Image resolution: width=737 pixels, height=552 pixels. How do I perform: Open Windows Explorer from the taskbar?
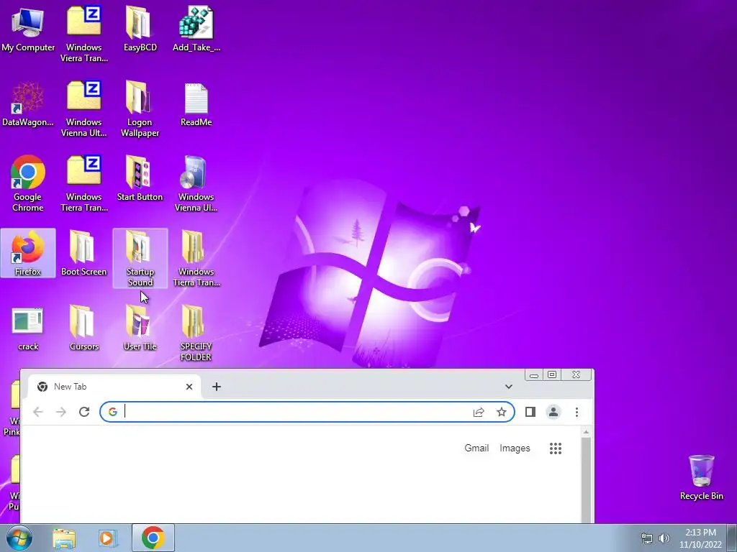64,538
